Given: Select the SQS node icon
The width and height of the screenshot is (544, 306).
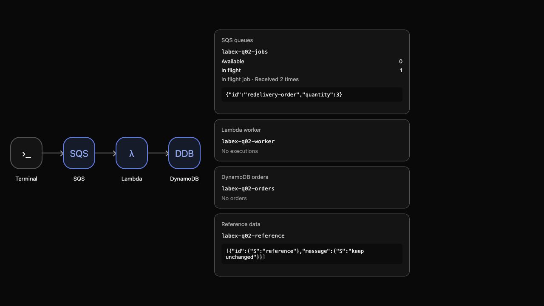Looking at the screenshot, I should point(79,153).
